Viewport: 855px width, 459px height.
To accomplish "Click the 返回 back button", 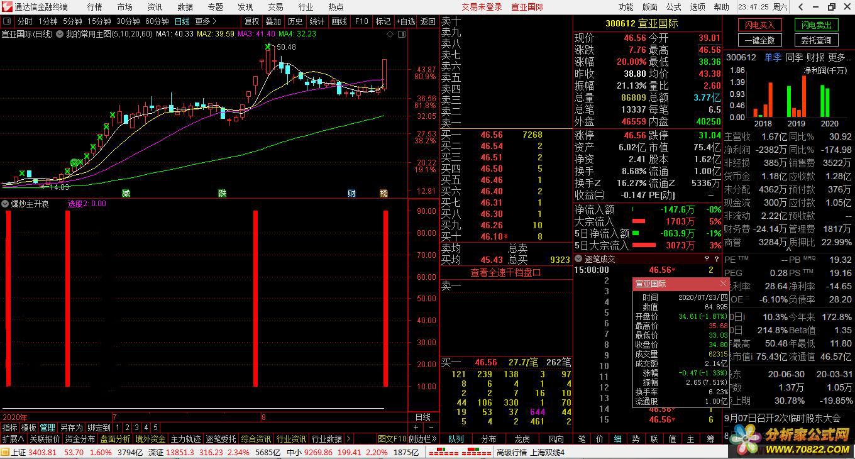I will 427,21.
